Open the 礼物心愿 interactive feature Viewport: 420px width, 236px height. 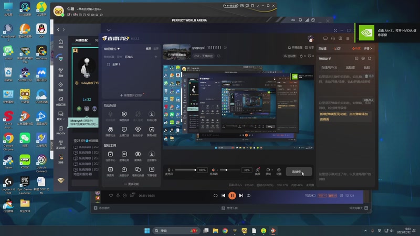[x=152, y=116]
